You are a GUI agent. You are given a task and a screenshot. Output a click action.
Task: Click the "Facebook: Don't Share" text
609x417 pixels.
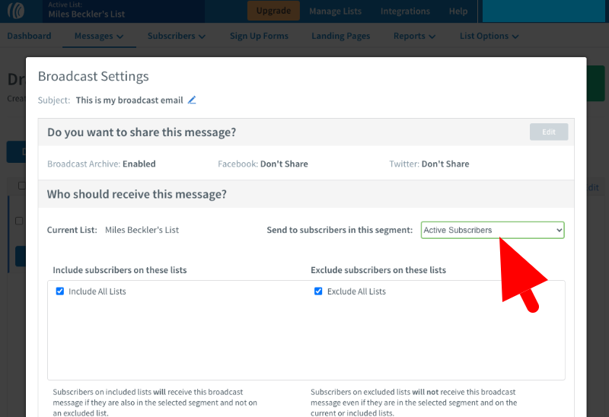coord(263,164)
